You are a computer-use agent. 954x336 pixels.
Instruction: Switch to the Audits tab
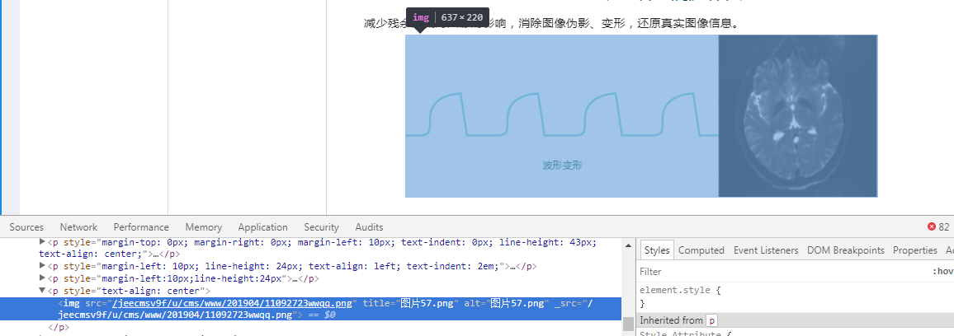tap(369, 227)
